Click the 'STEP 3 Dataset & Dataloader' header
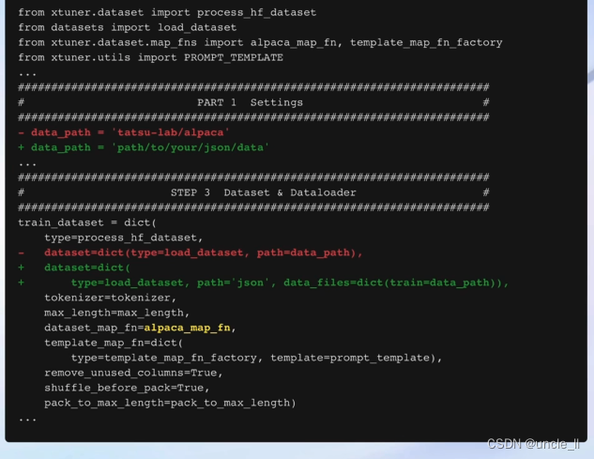This screenshot has width=594, height=459. [x=264, y=192]
